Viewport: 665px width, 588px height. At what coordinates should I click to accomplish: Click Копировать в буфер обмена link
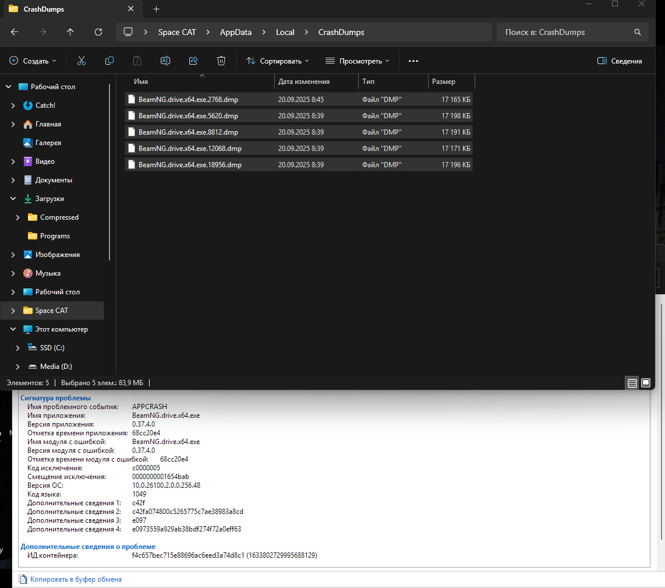76,579
